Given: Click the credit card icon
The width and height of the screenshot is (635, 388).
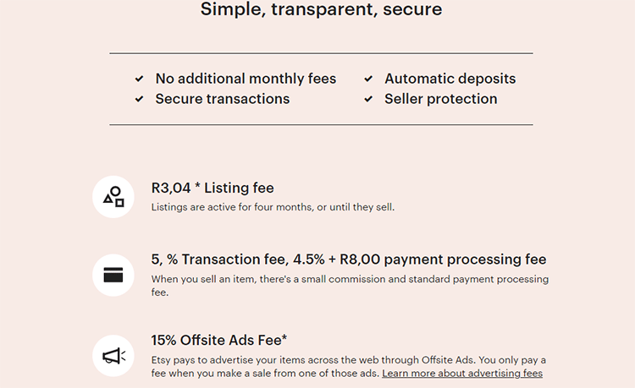Looking at the screenshot, I should click(x=113, y=275).
